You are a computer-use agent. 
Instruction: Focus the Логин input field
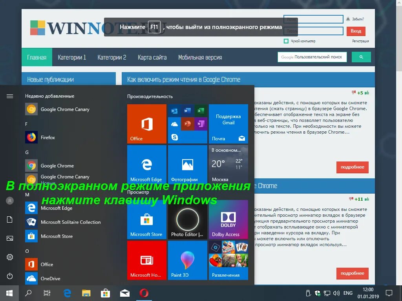[313, 19]
